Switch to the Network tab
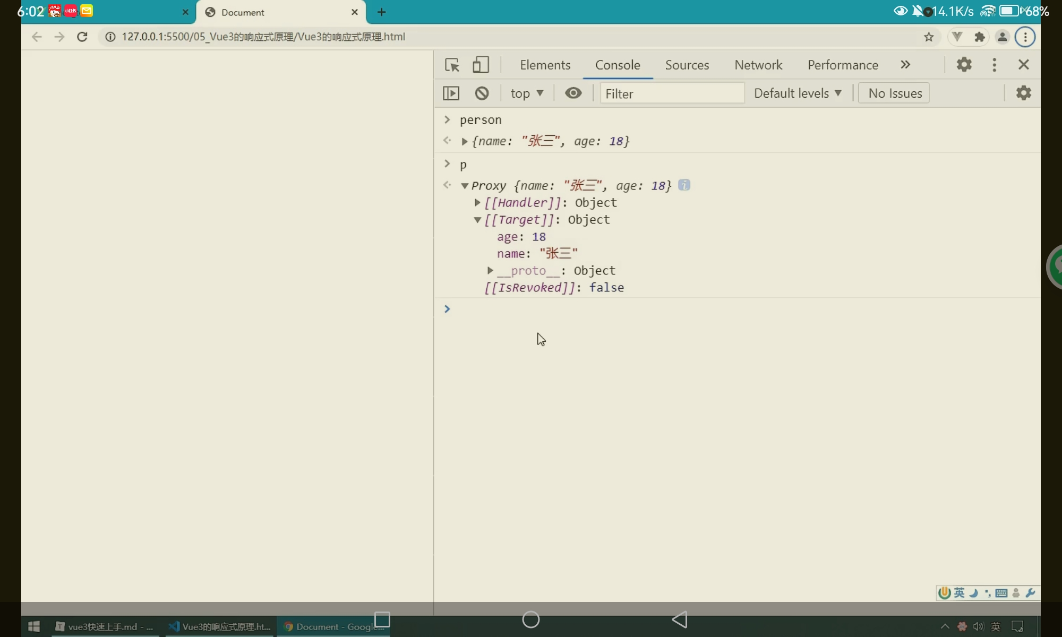This screenshot has height=637, width=1062. (758, 65)
